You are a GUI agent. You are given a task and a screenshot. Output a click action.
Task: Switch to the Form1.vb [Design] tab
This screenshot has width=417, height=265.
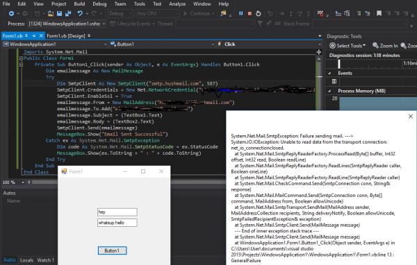[x=66, y=36]
